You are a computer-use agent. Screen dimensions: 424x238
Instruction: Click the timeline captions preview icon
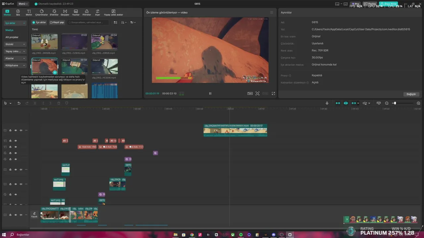[x=379, y=103]
